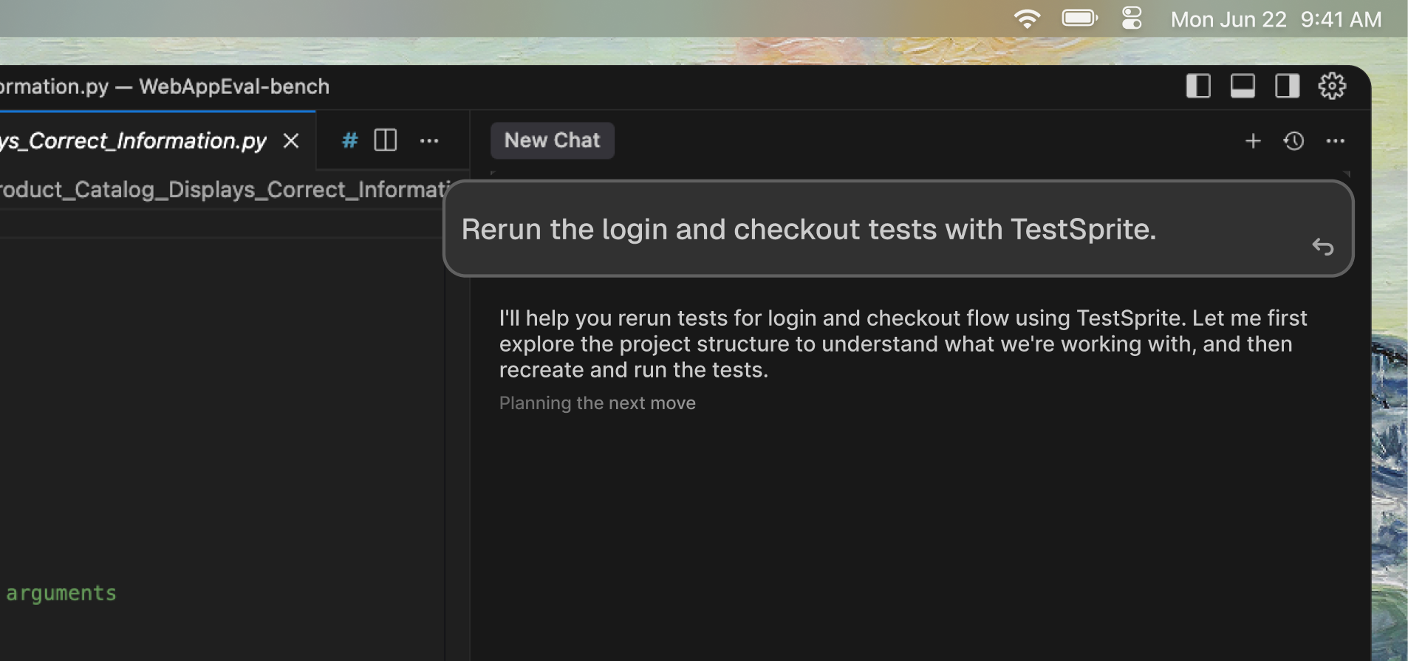The width and height of the screenshot is (1408, 661).
Task: Click the battery icon in the menu bar
Action: tap(1080, 18)
